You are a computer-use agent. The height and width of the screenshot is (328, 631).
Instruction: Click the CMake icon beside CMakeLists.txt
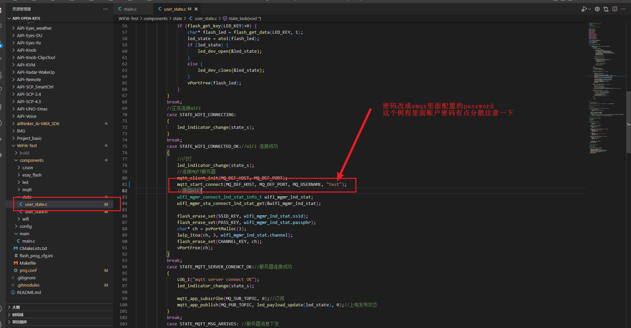click(16, 248)
